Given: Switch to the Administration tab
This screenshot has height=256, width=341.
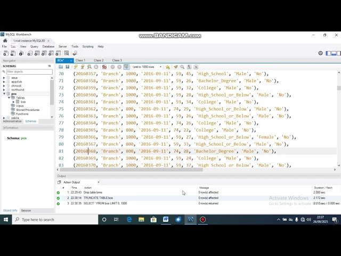Looking at the screenshot, I should tap(12, 121).
